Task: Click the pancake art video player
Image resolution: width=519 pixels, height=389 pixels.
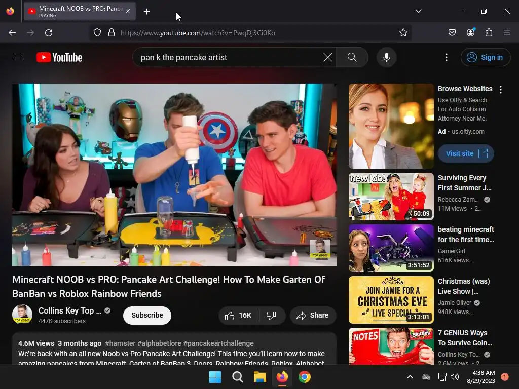Action: point(174,175)
